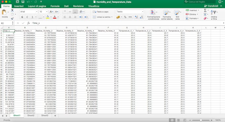This screenshot has height=122, width=225.
Task: Click the decrease indent icon
Action: tap(81, 17)
